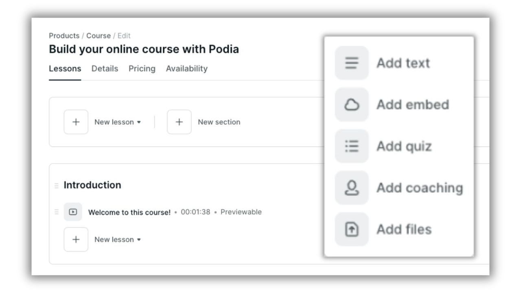Click the Add text lines icon
Image resolution: width=521 pixels, height=293 pixels.
click(352, 63)
